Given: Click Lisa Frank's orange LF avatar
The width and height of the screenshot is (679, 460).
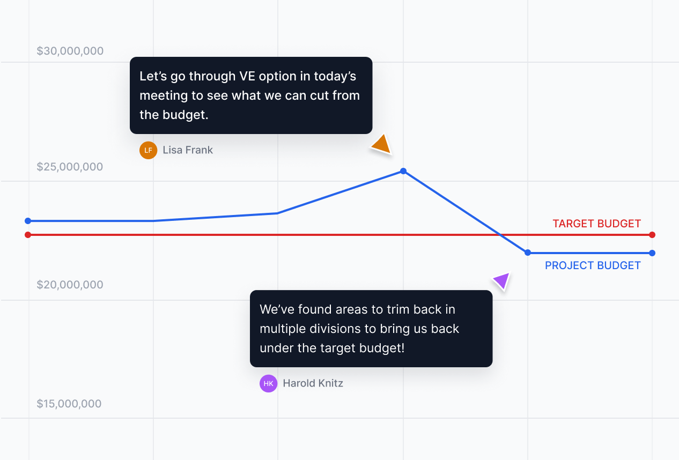Looking at the screenshot, I should pos(148,150).
